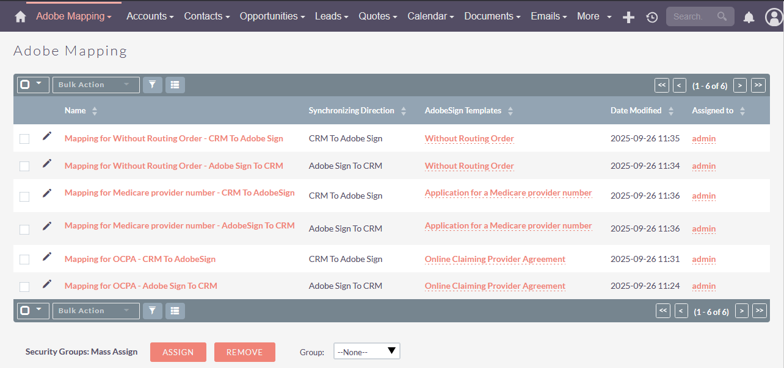Open the top Bulk Action dropdown
This screenshot has height=368, width=784.
point(95,85)
